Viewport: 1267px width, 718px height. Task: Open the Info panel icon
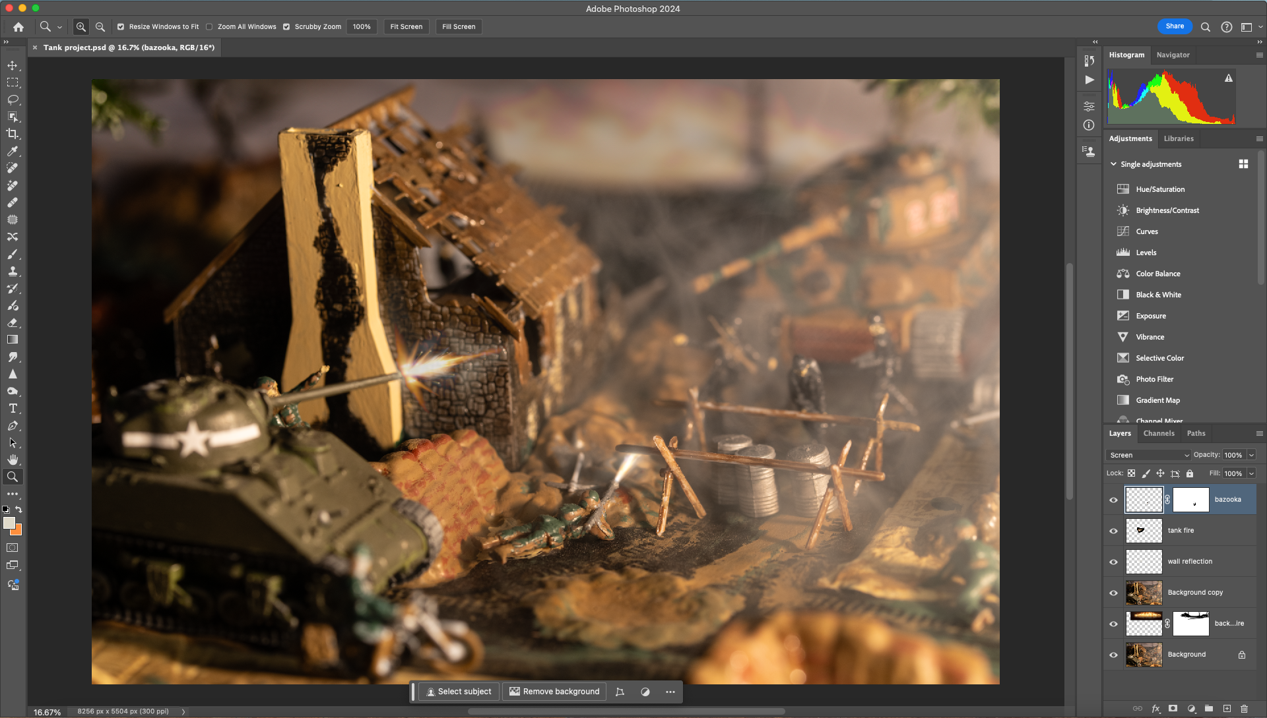(x=1089, y=125)
